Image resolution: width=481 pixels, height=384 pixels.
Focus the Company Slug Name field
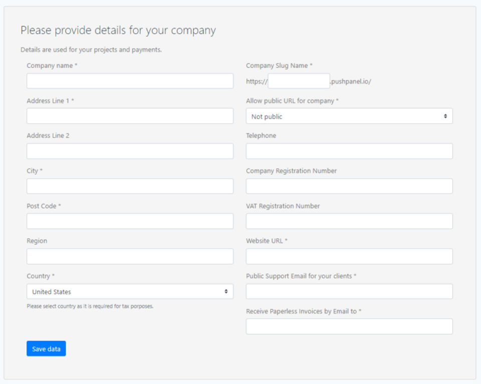click(299, 81)
